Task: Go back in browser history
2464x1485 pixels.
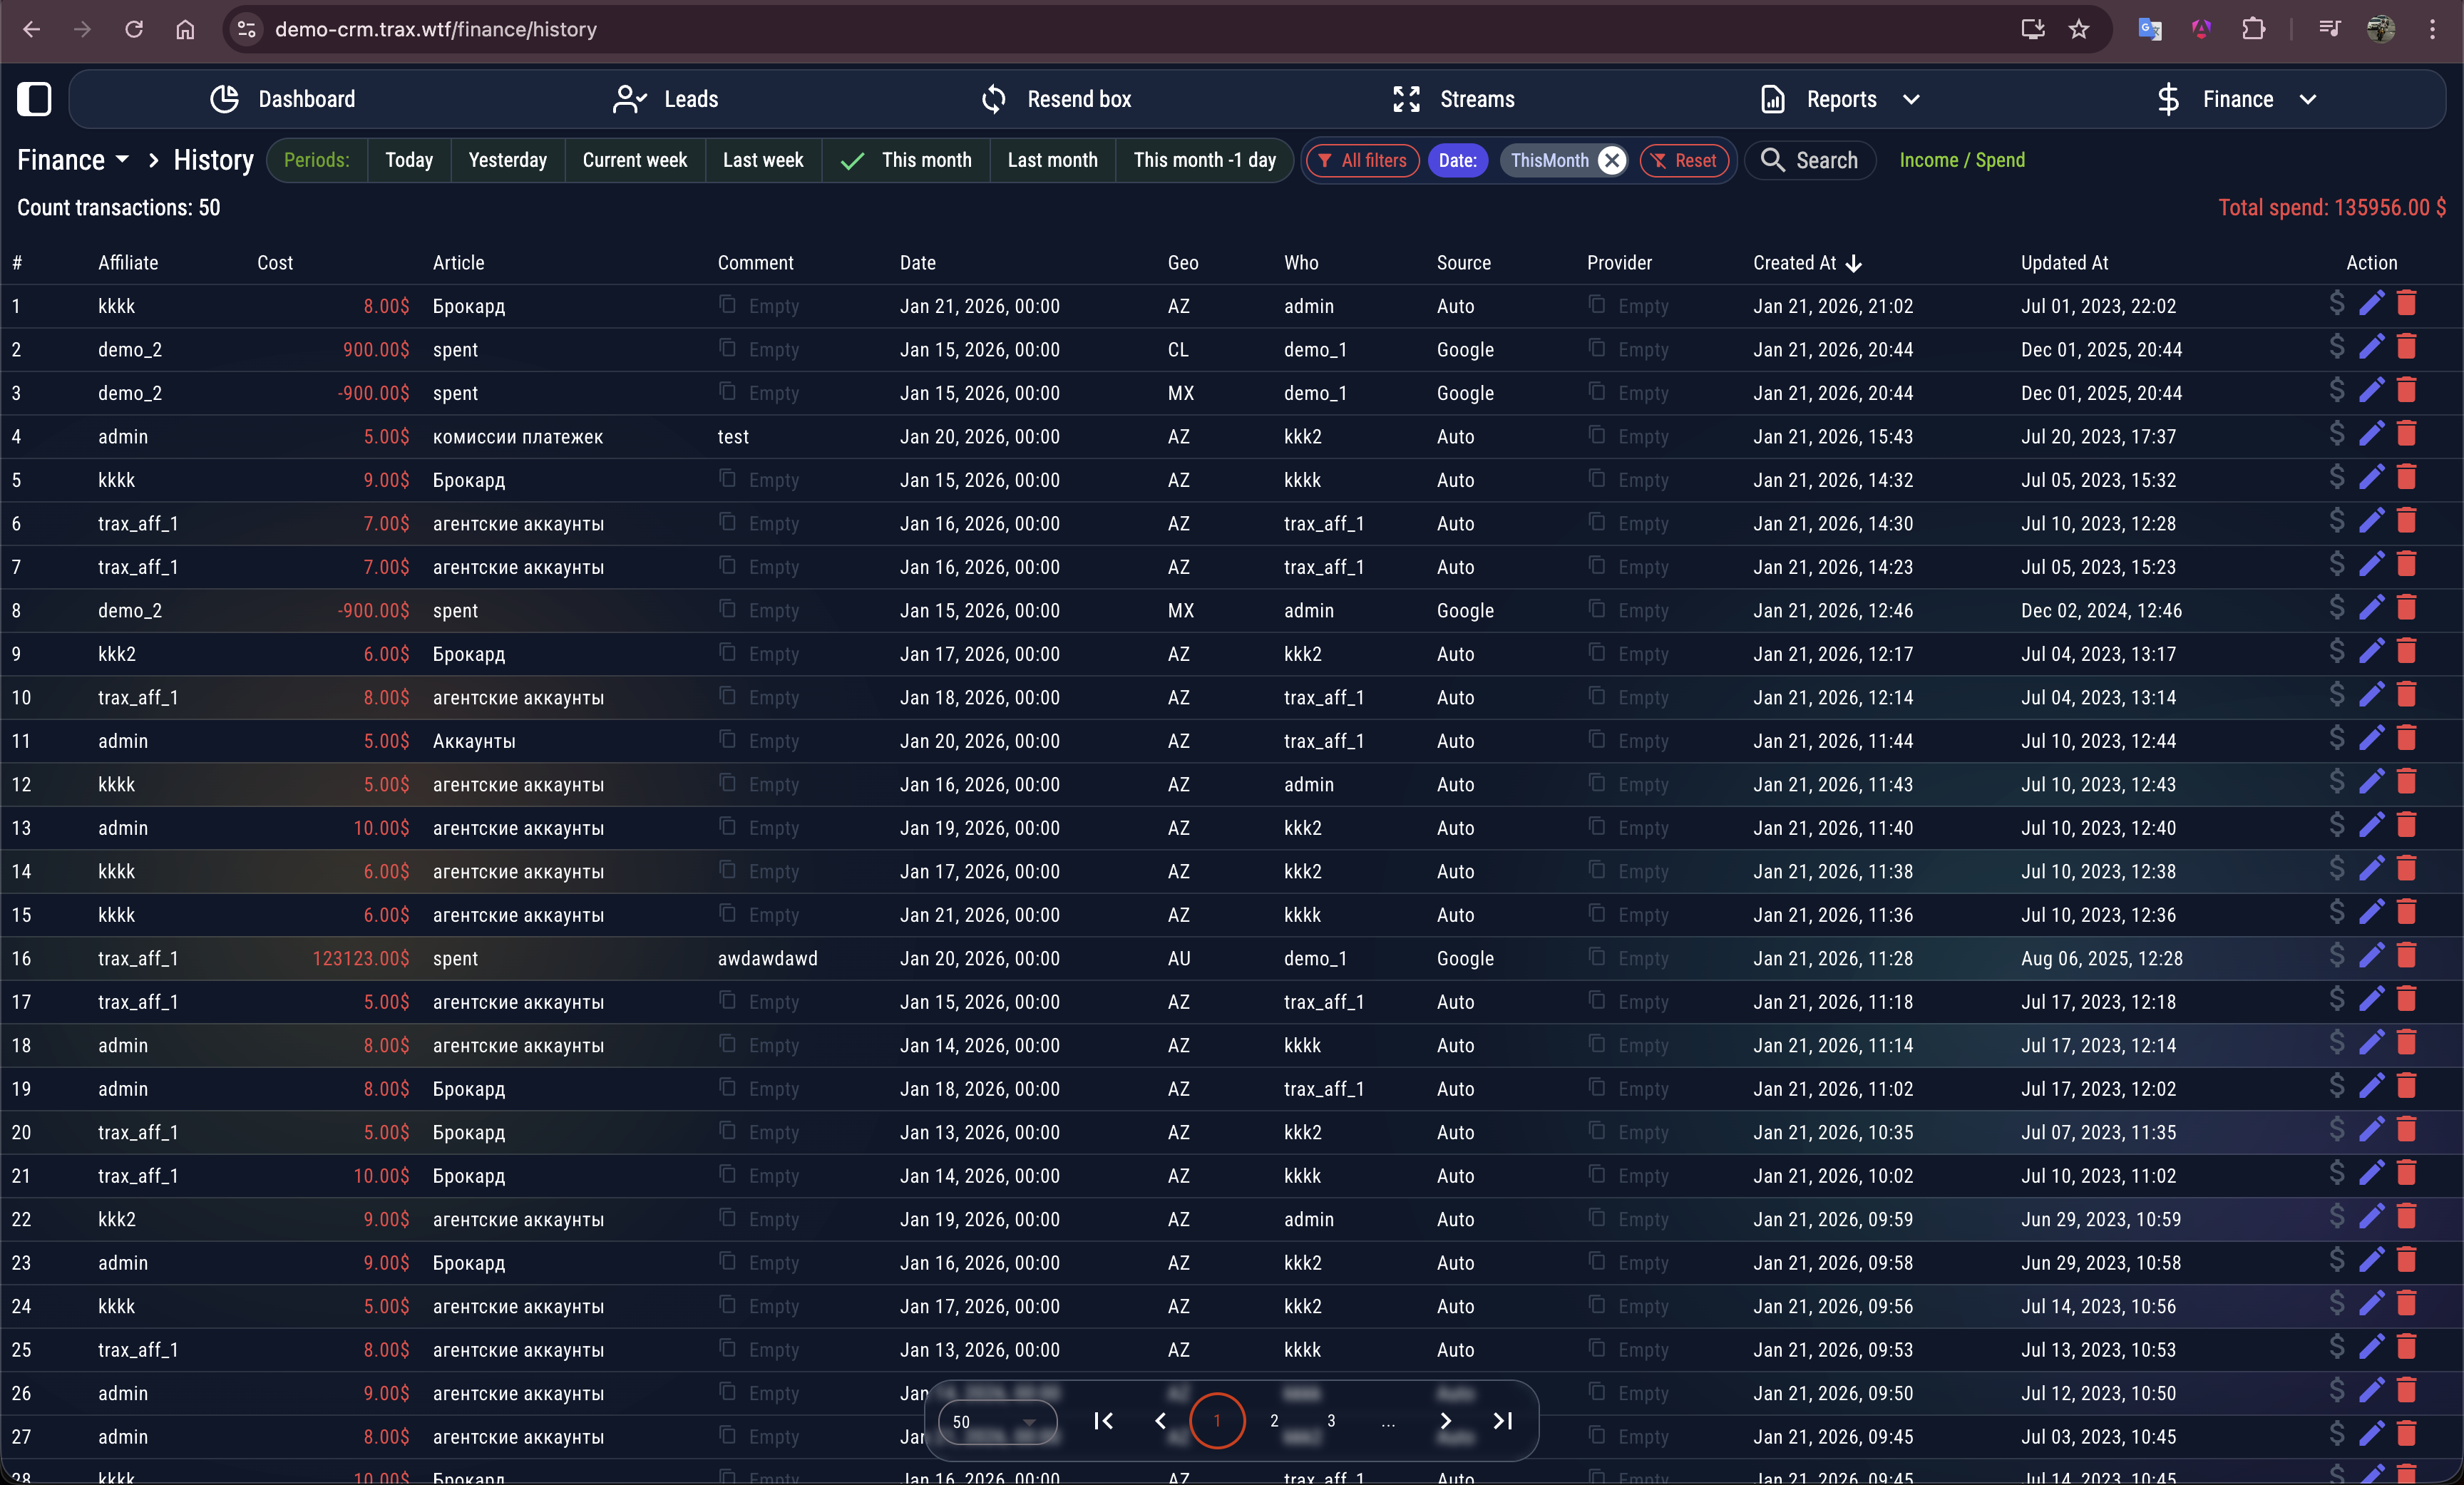Action: pos(31,29)
